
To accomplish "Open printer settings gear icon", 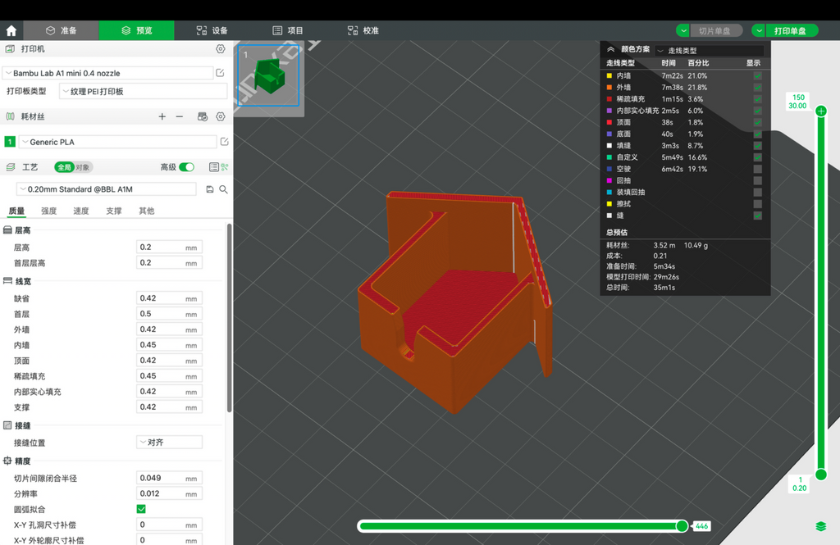I will [x=220, y=48].
